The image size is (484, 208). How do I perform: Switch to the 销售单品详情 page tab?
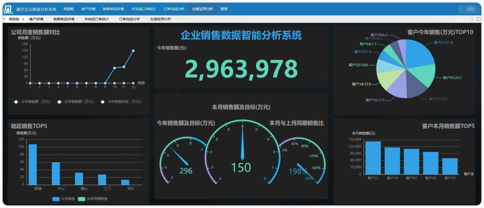coord(64,19)
